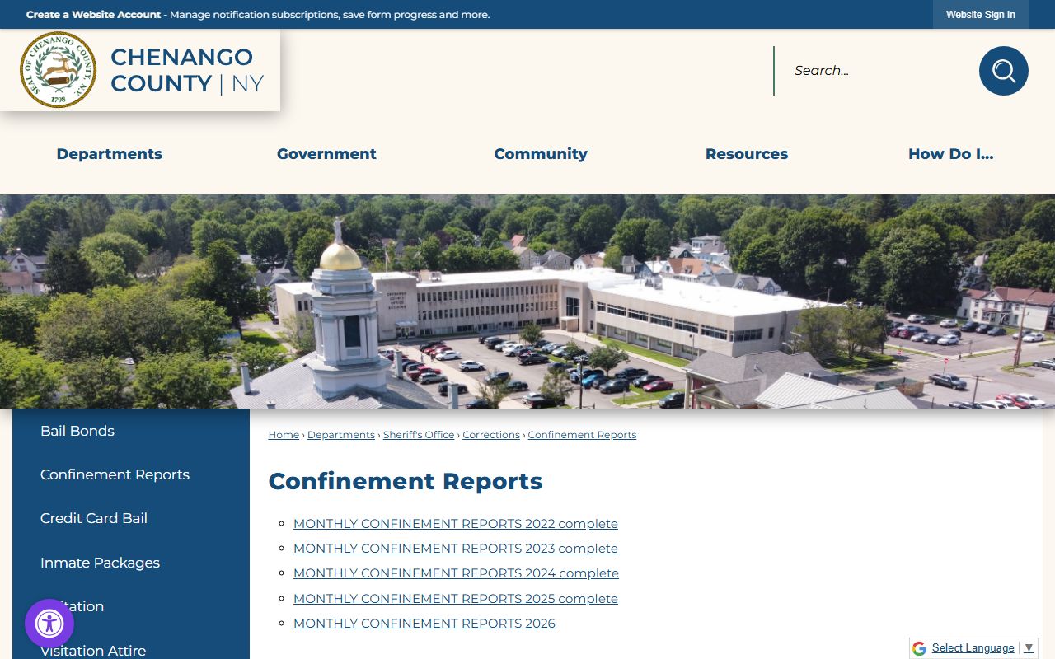Open Credit Card Bail sidebar item

(x=94, y=518)
